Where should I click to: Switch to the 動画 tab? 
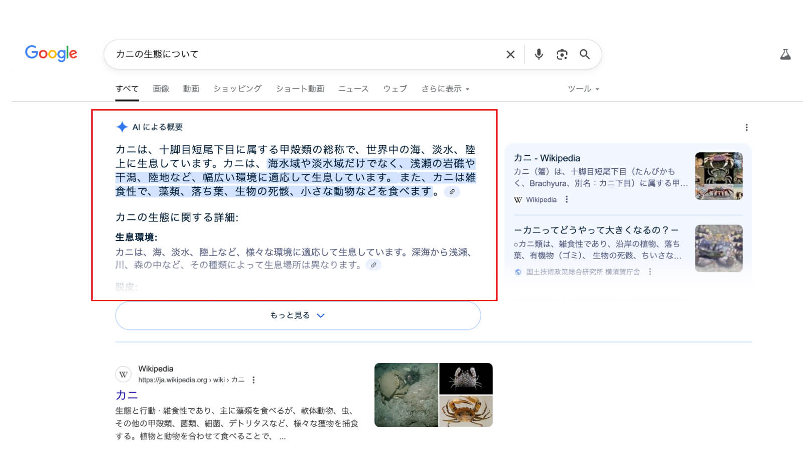tap(191, 89)
